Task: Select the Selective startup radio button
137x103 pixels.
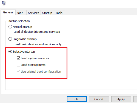Action: 10,52
